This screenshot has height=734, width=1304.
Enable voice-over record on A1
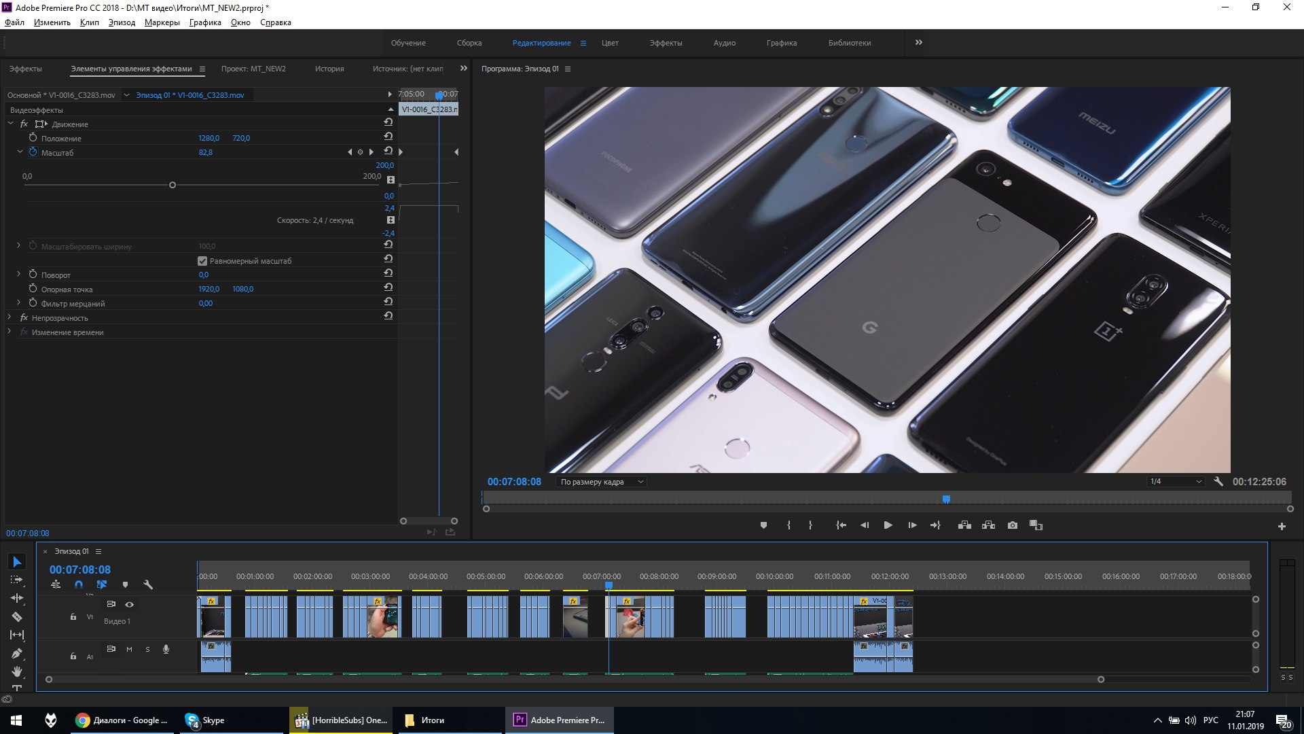166,649
